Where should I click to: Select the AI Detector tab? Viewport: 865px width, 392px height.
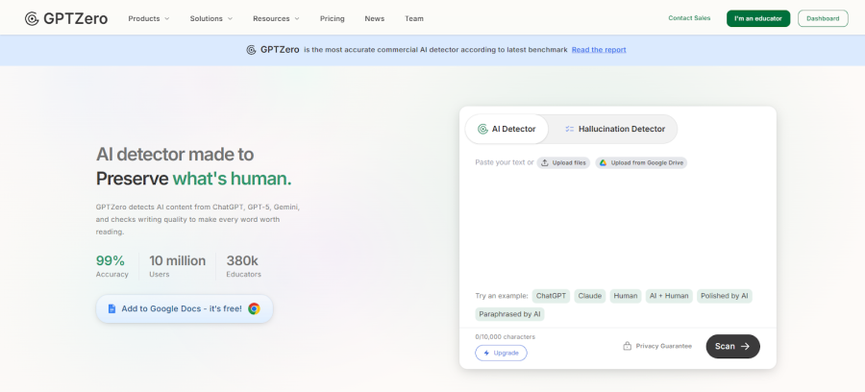(507, 129)
